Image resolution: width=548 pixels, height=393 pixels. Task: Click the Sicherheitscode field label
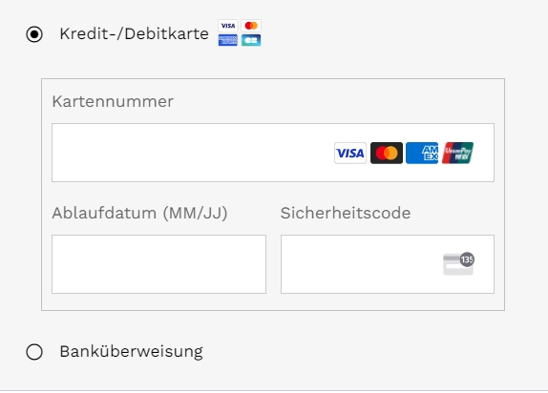pyautogui.click(x=346, y=213)
